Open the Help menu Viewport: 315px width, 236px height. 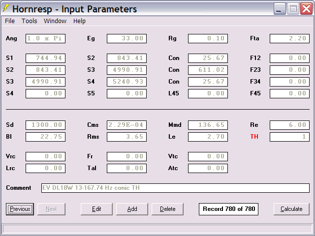[x=79, y=21]
